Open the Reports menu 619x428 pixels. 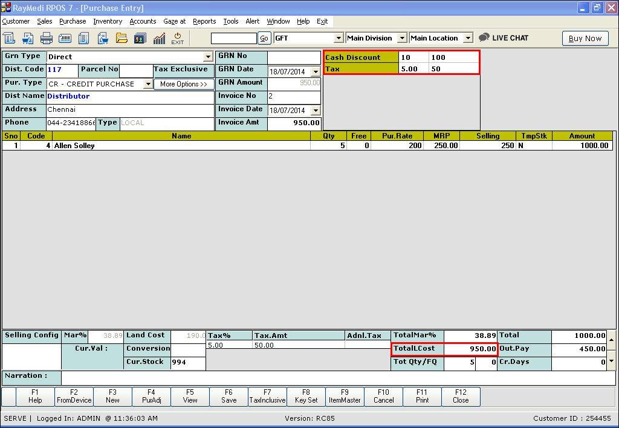(x=204, y=21)
